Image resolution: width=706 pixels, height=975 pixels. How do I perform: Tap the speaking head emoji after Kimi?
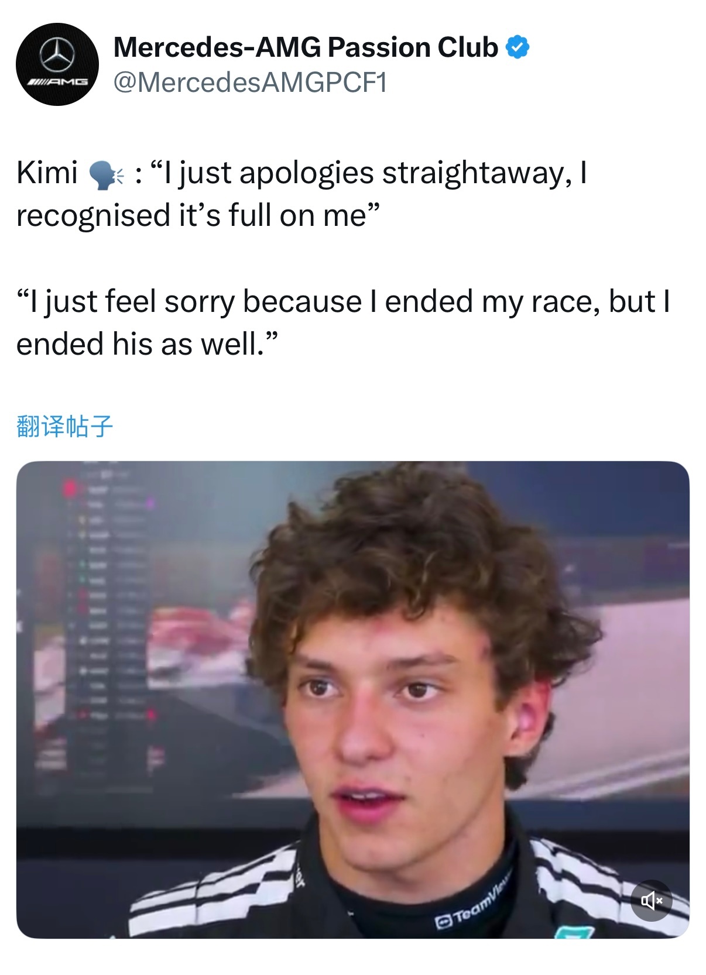106,174
